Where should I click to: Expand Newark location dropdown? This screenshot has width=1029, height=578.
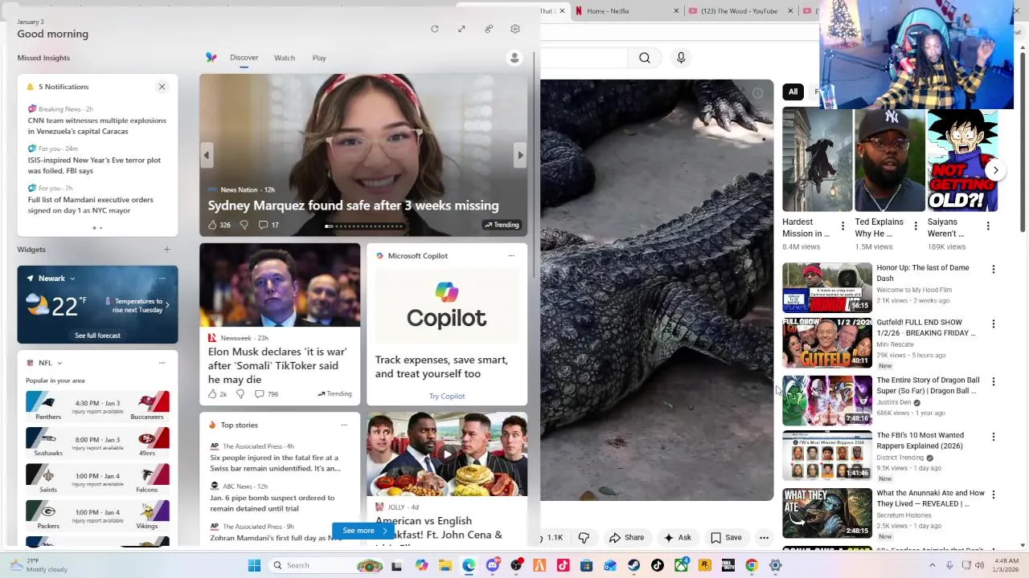point(72,279)
